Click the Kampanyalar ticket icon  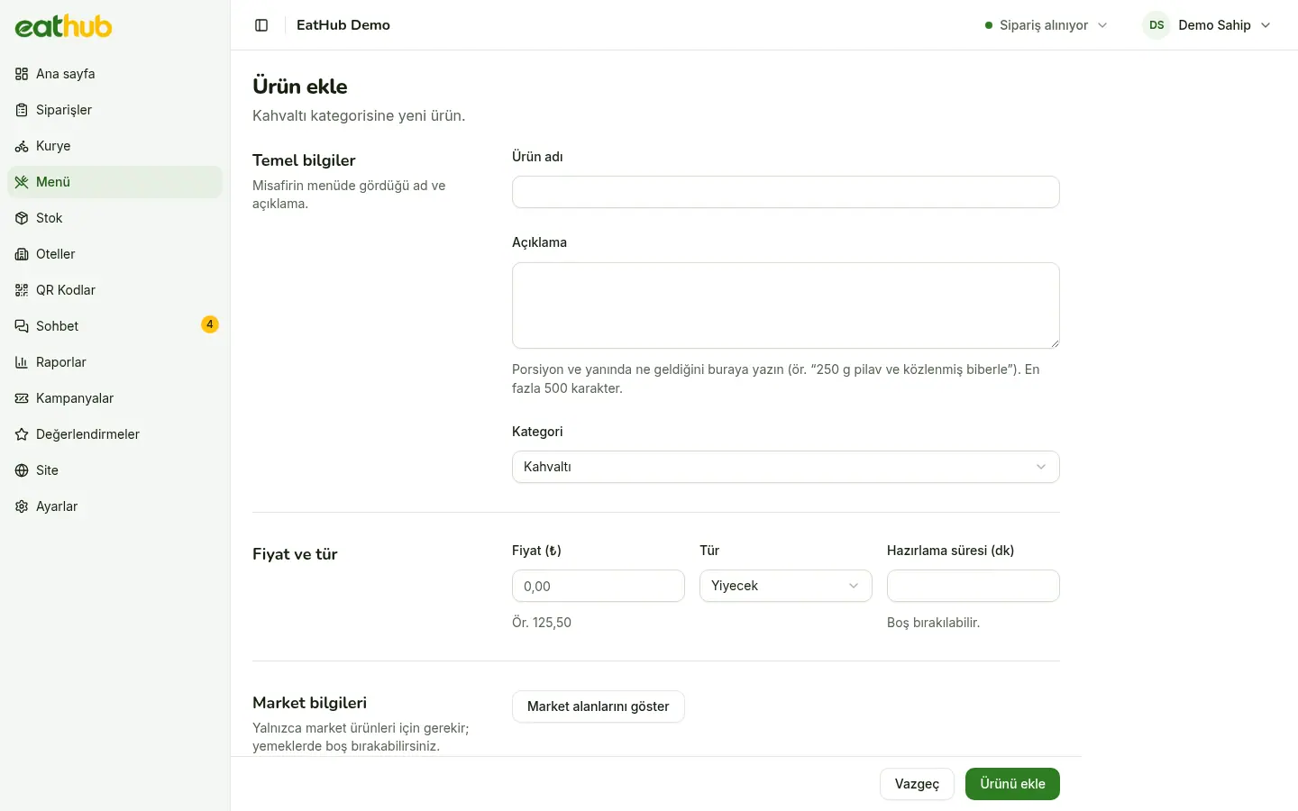[x=22, y=398]
